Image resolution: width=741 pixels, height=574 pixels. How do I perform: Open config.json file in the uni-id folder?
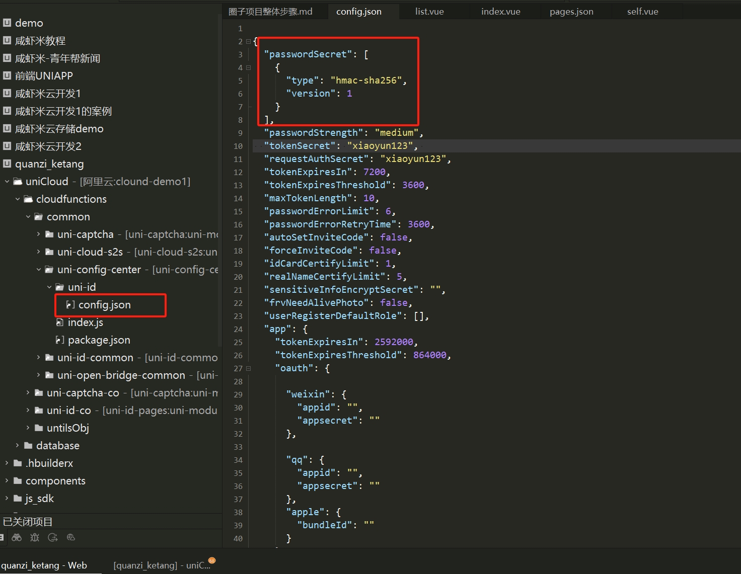click(x=104, y=305)
